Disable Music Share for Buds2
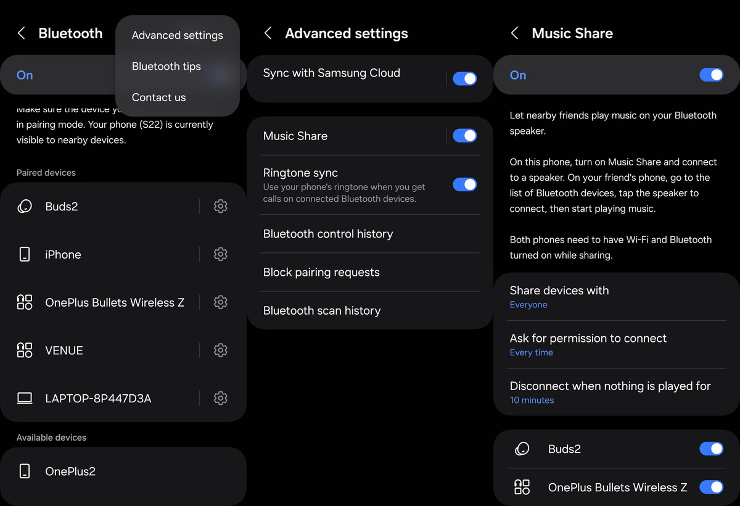The height and width of the screenshot is (506, 740). pos(711,449)
